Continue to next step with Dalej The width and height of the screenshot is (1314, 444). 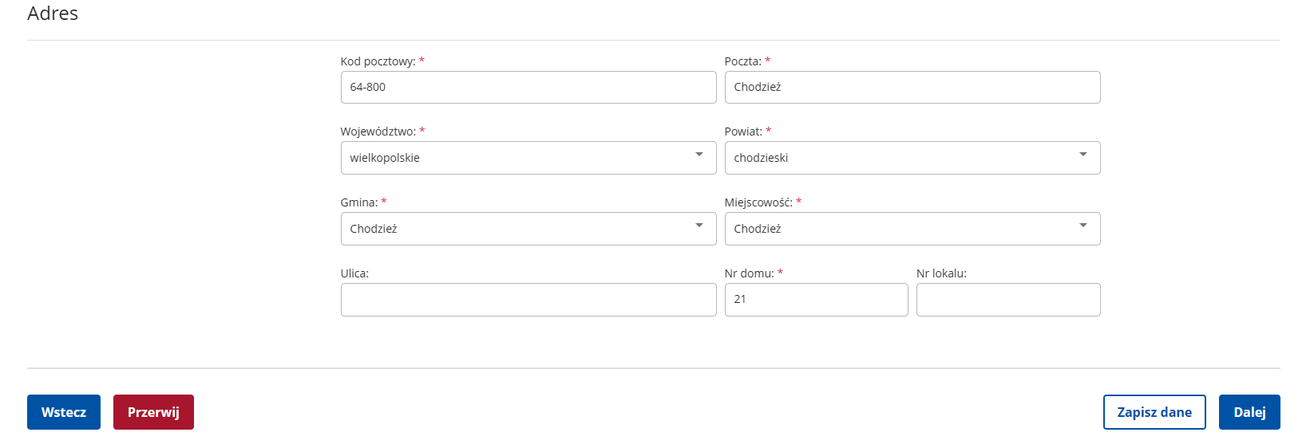click(1249, 412)
